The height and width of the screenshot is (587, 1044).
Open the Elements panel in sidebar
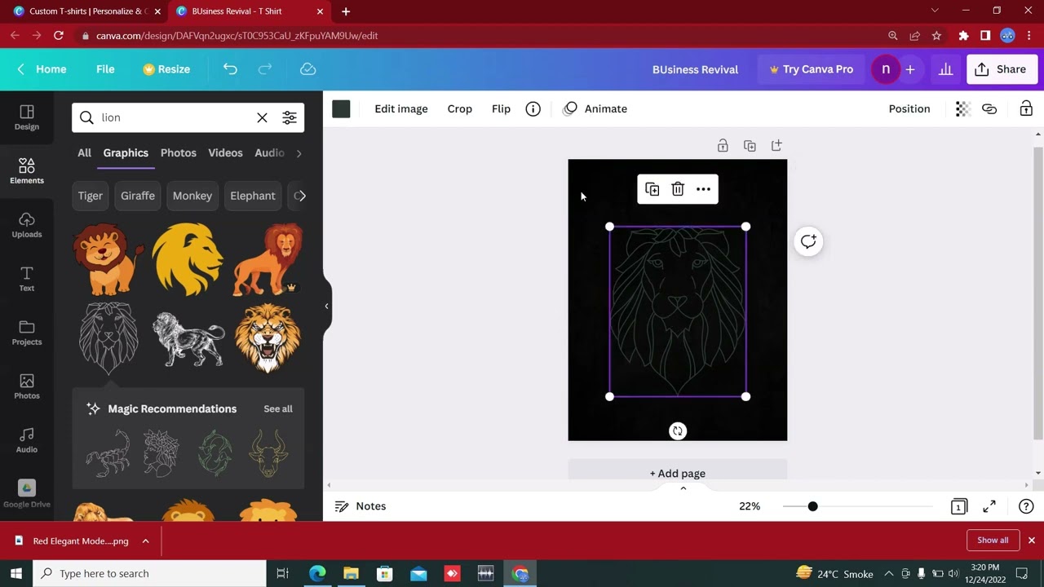pyautogui.click(x=27, y=171)
